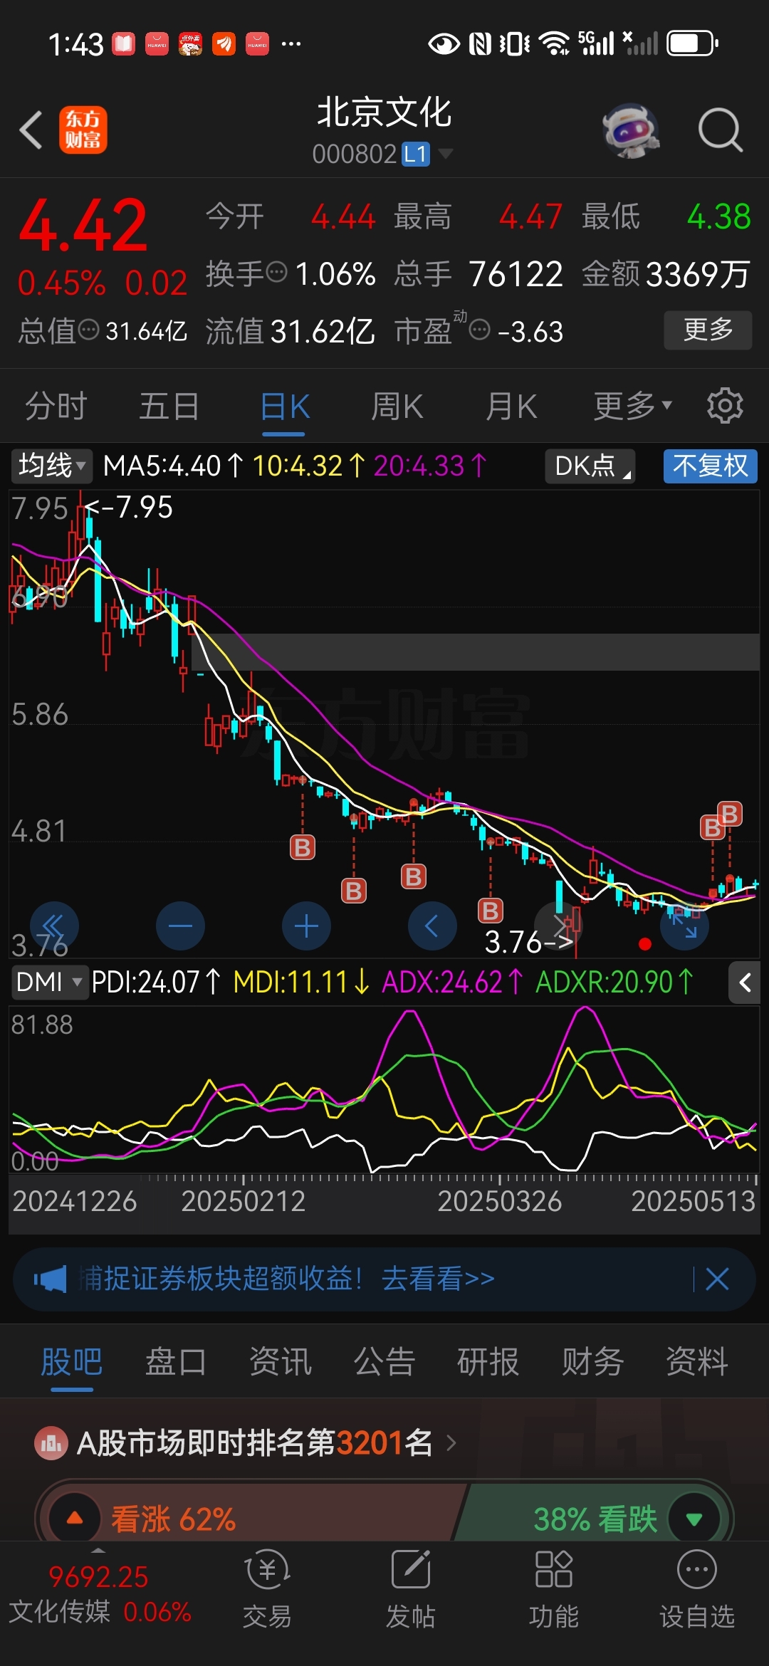Expand stock code L1 dropdown arrow

[x=446, y=154]
